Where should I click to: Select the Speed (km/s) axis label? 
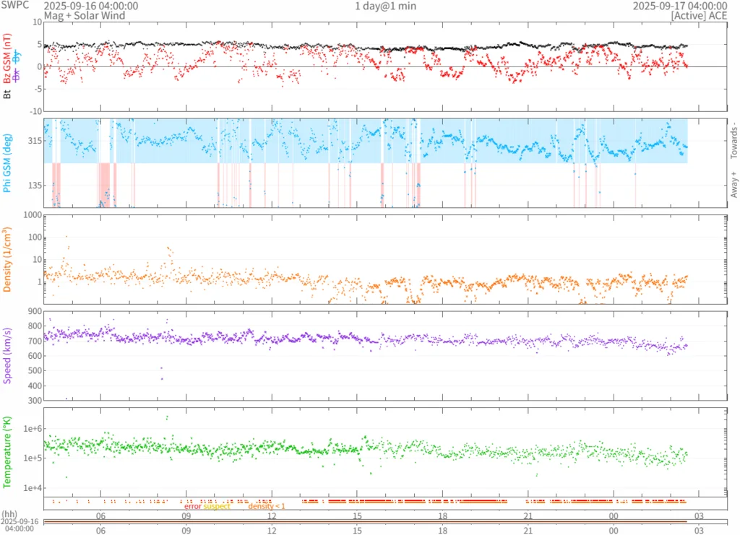point(8,356)
